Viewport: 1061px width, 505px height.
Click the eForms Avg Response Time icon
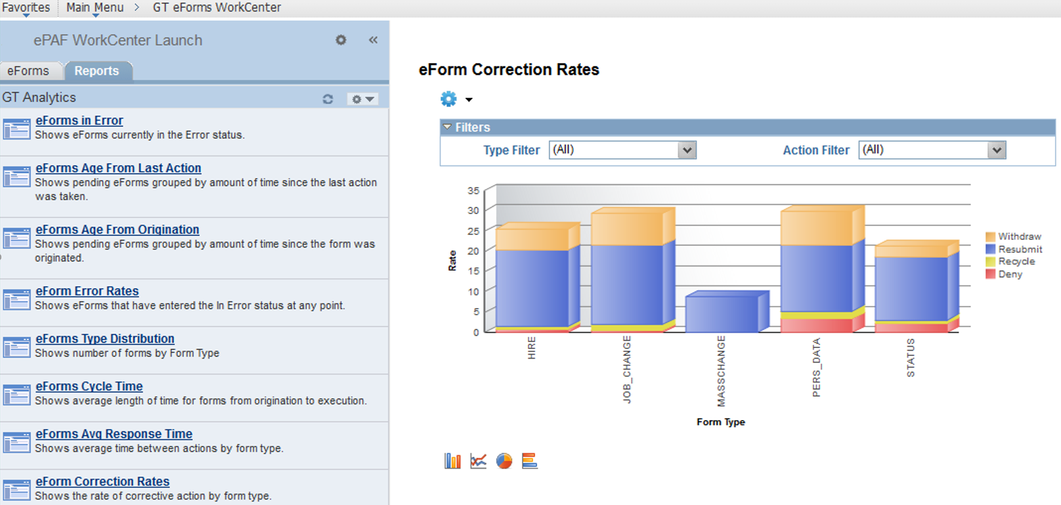click(x=16, y=443)
